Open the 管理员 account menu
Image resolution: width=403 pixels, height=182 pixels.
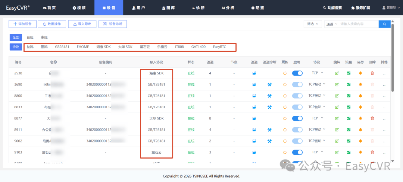coord(391,8)
